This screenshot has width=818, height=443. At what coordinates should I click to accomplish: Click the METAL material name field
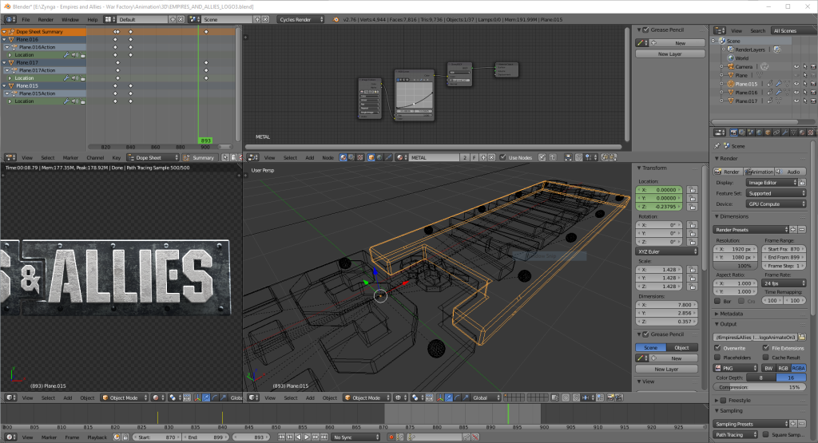(x=434, y=157)
